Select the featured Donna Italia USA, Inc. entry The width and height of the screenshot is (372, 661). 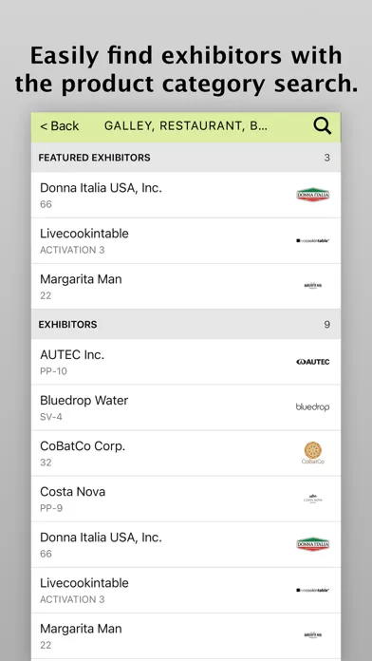[186, 196]
